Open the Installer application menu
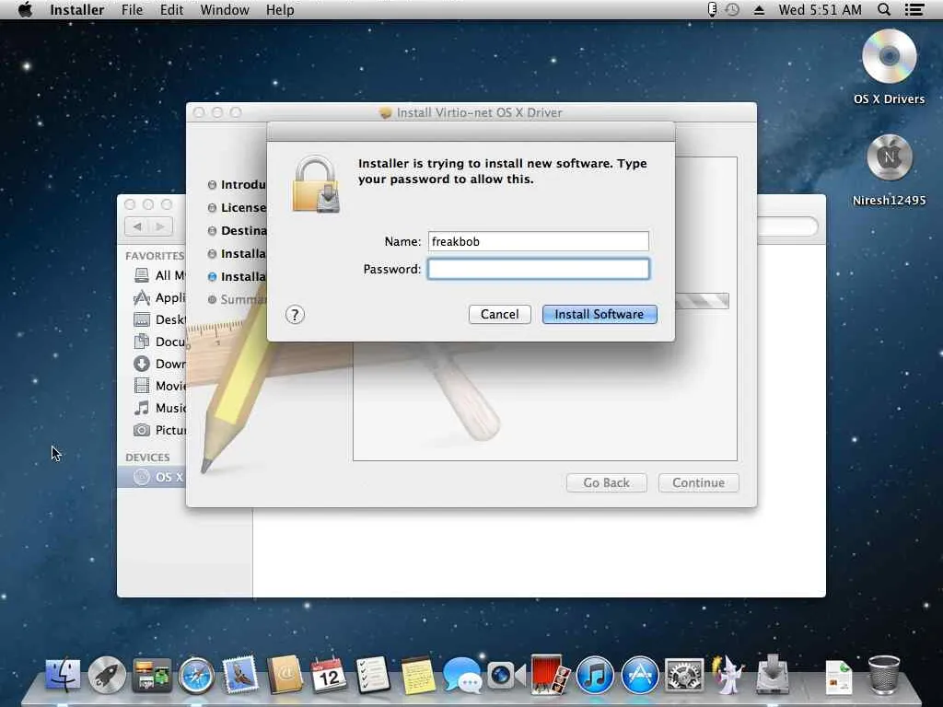Image resolution: width=943 pixels, height=707 pixels. [77, 9]
